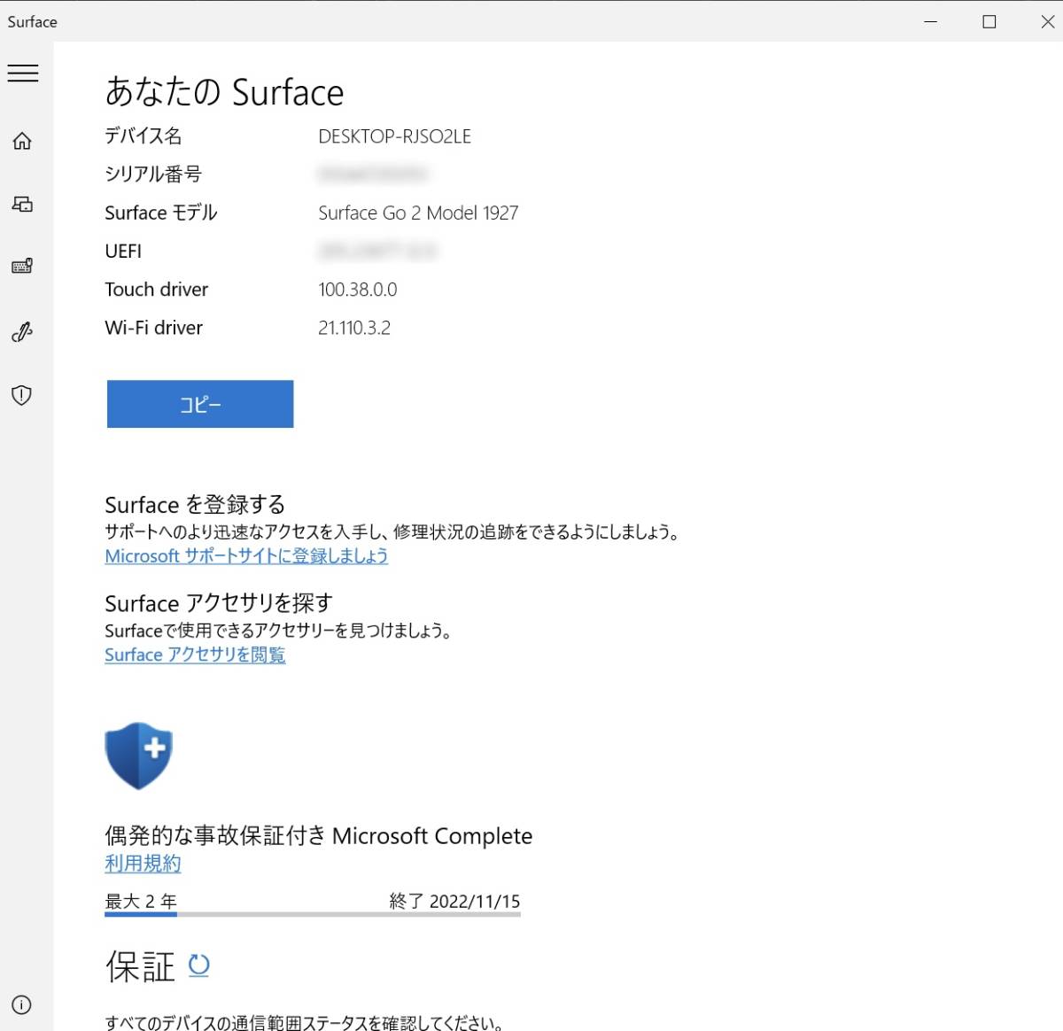Click the Surface title in the window bar
This screenshot has width=1063, height=1031.
(x=32, y=21)
